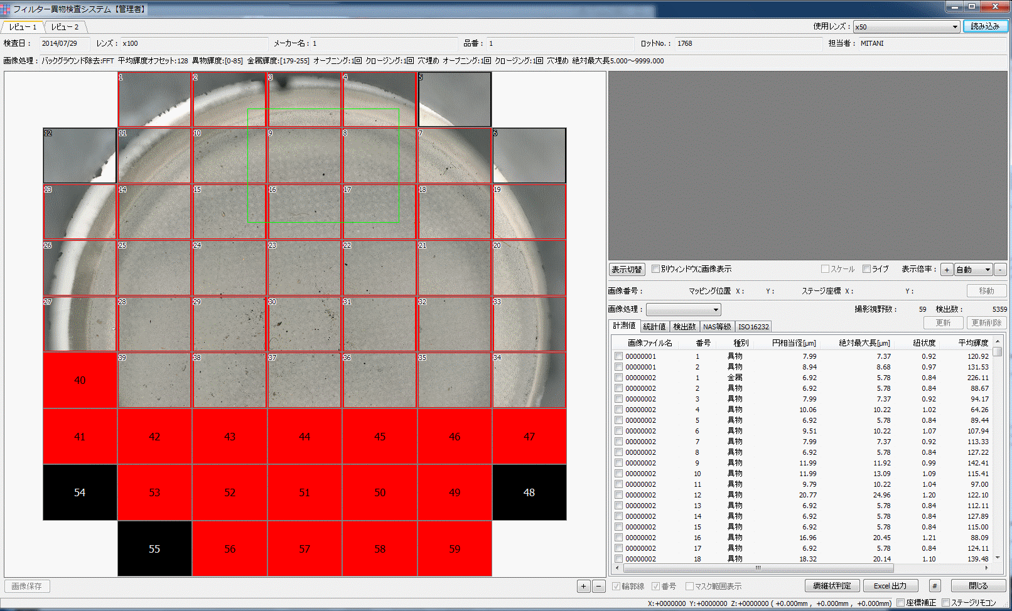The height and width of the screenshot is (611, 1012).
Task: Select image tile 12 thumbnail
Action: pos(80,156)
